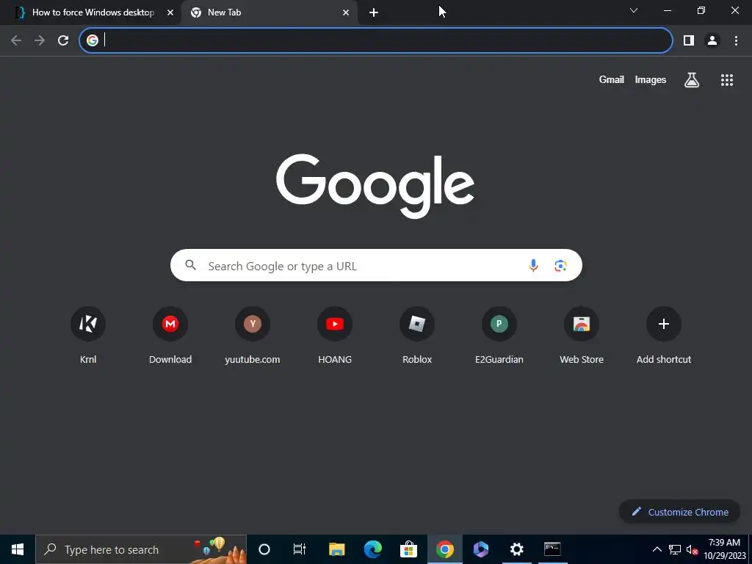
Task: Open Settings gear in taskbar
Action: pos(516,549)
